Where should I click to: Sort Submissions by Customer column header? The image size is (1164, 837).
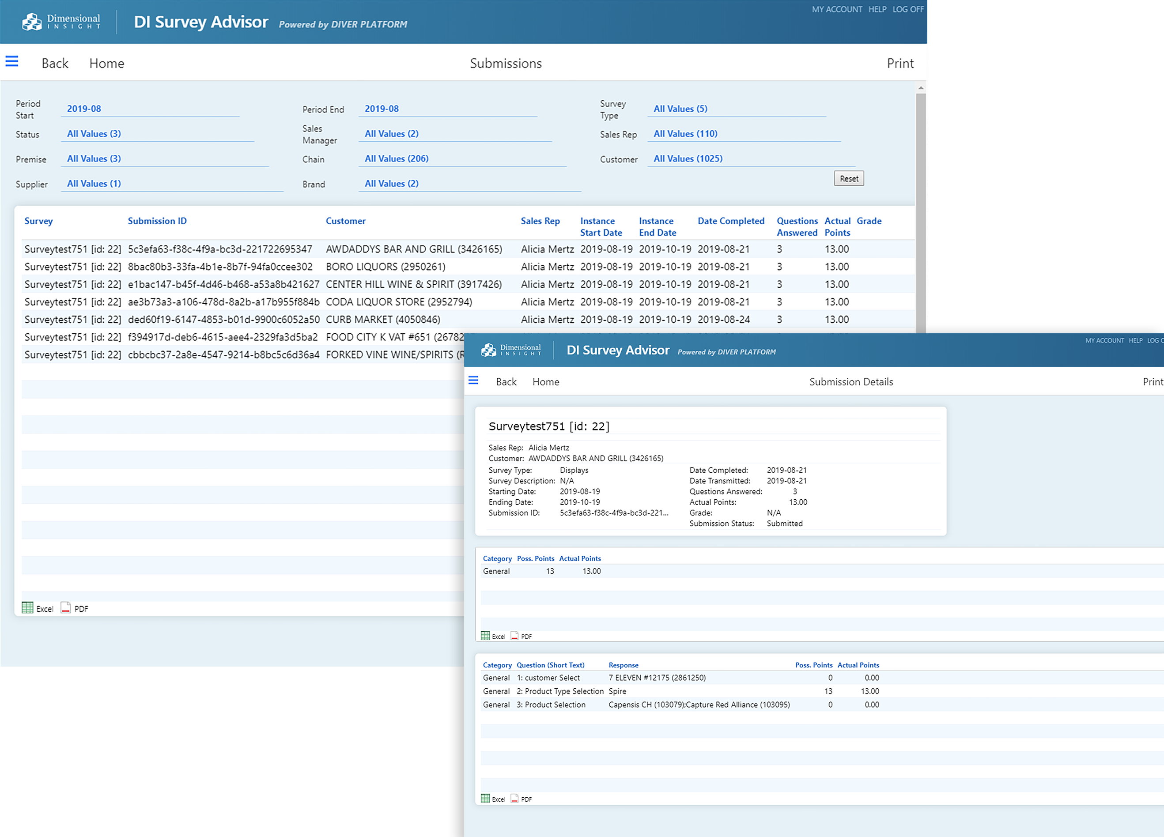(345, 221)
